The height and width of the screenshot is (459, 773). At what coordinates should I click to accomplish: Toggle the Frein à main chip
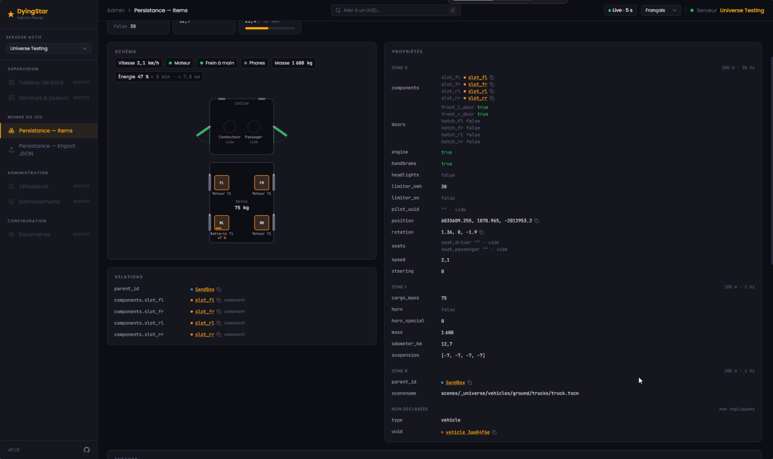[217, 63]
